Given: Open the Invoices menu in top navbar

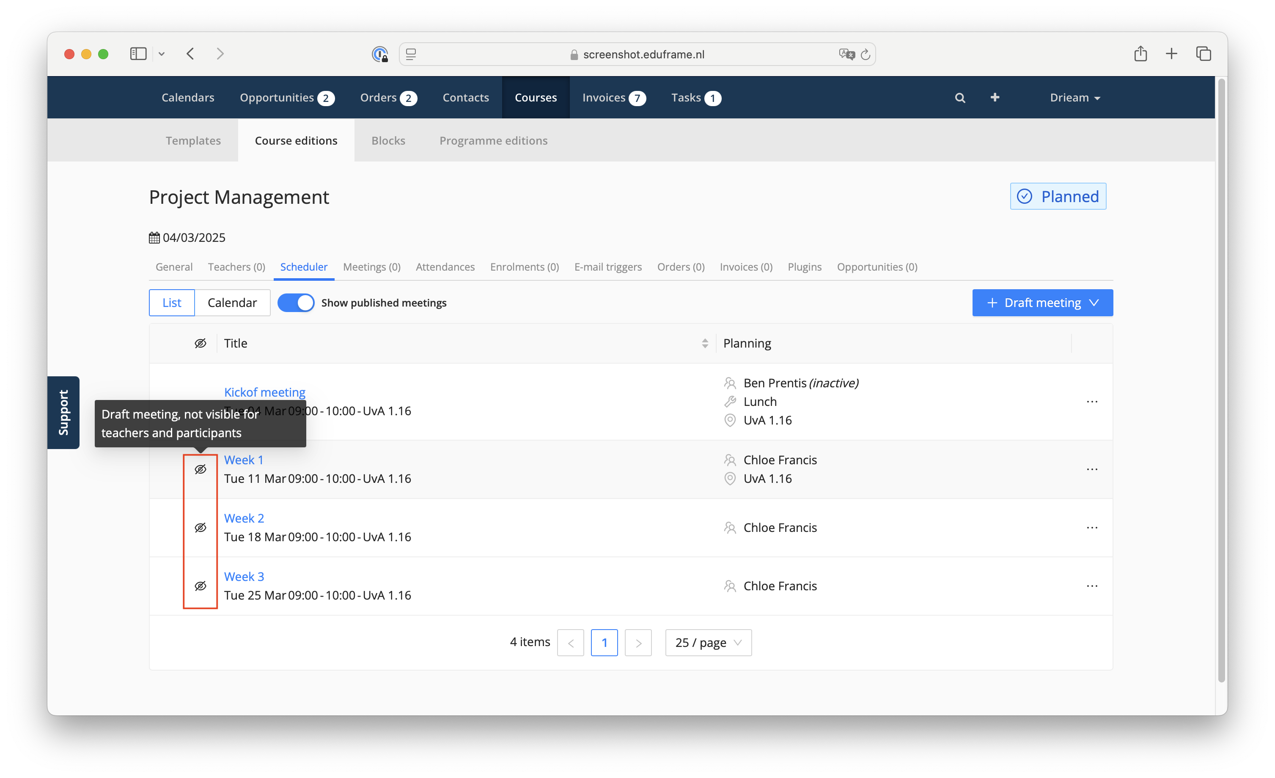Looking at the screenshot, I should tap(613, 98).
